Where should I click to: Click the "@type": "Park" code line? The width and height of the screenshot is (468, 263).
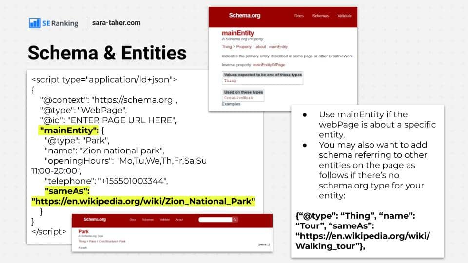[x=77, y=140]
